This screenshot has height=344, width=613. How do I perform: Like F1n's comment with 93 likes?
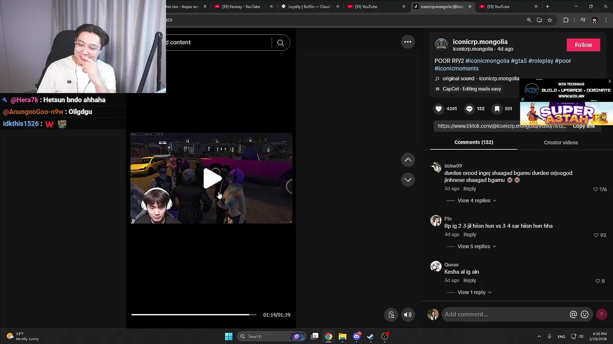[596, 236]
